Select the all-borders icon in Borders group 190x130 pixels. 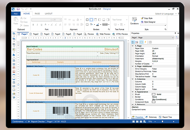(87, 20)
